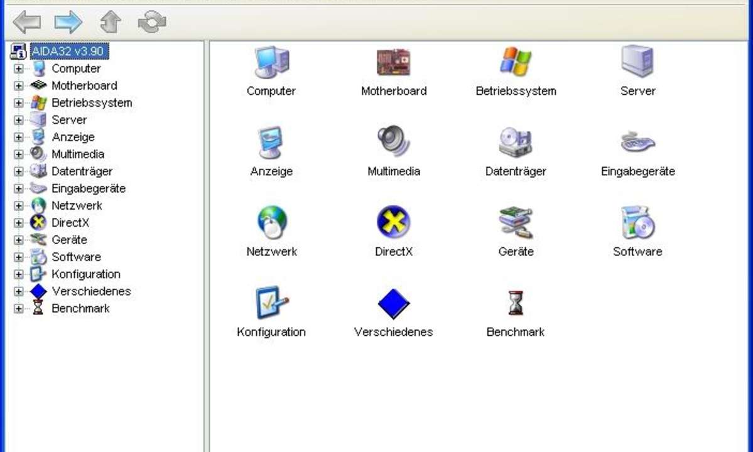Screen dimensions: 753x452
Task: Open the Software icon in main pane
Action: [x=637, y=222]
